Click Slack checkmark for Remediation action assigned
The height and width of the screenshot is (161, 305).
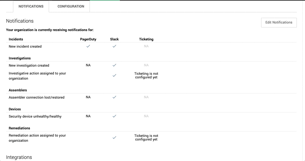click(x=114, y=137)
